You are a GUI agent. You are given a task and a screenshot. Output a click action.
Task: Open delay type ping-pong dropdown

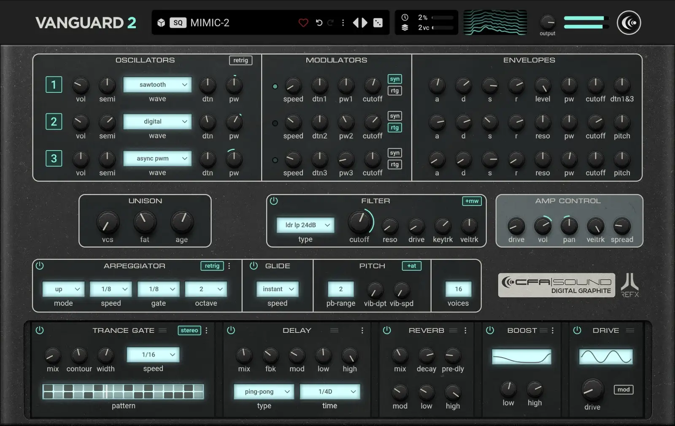(x=264, y=391)
